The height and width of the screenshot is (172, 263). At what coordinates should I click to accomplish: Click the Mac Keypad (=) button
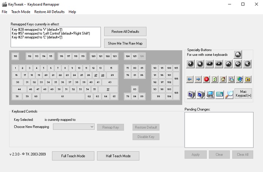tap(243, 93)
